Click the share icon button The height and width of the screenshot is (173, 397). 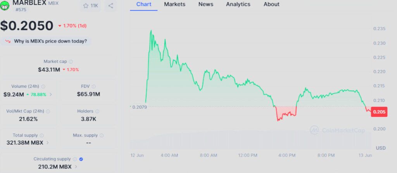coord(110,5)
